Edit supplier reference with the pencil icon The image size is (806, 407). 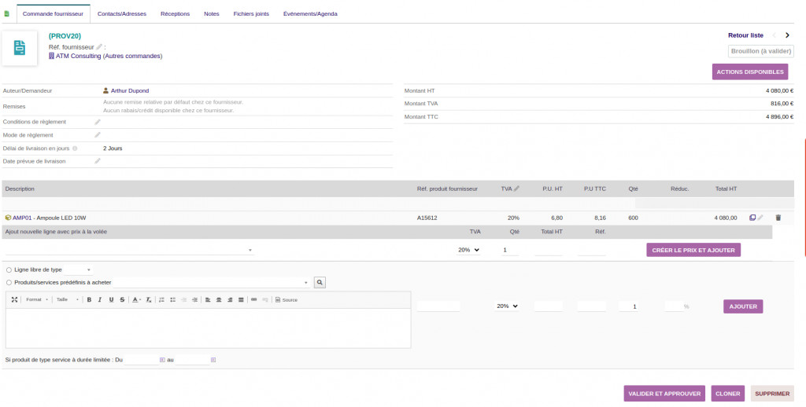pyautogui.click(x=99, y=47)
